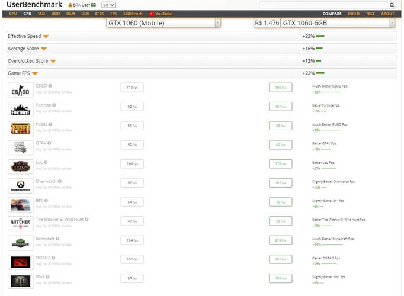This screenshot has width=404, height=296.
Task: Expand the Overclocked Score section
Action: [x=53, y=61]
